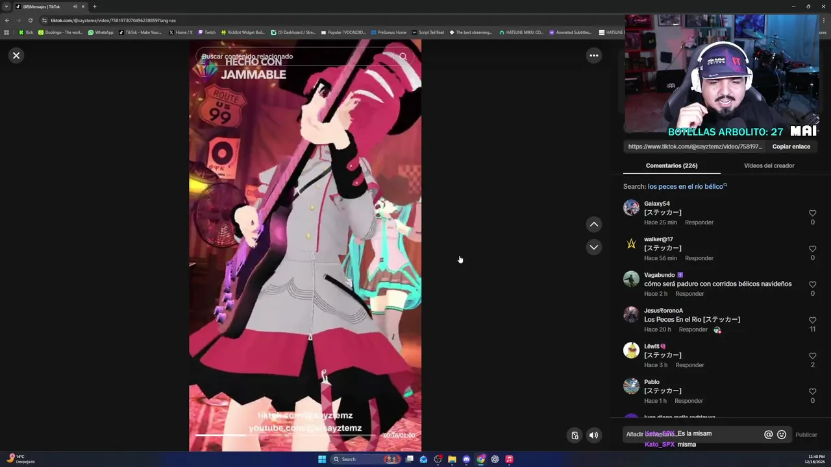The width and height of the screenshot is (831, 467).
Task: Open the three-dot video options menu
Action: (593, 56)
